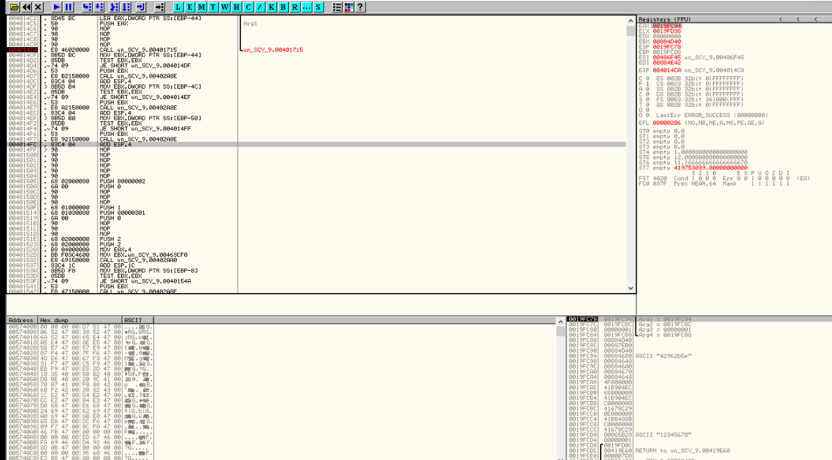Show Call stack with the K button
Viewport: 832px width, 460px height.
pyautogui.click(x=272, y=7)
